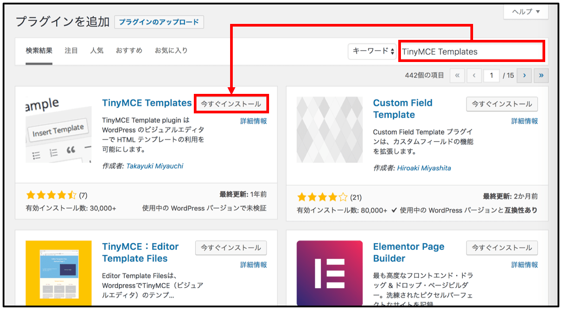
Task: Open the ヘルプ help dropdown
Action: pos(526,12)
